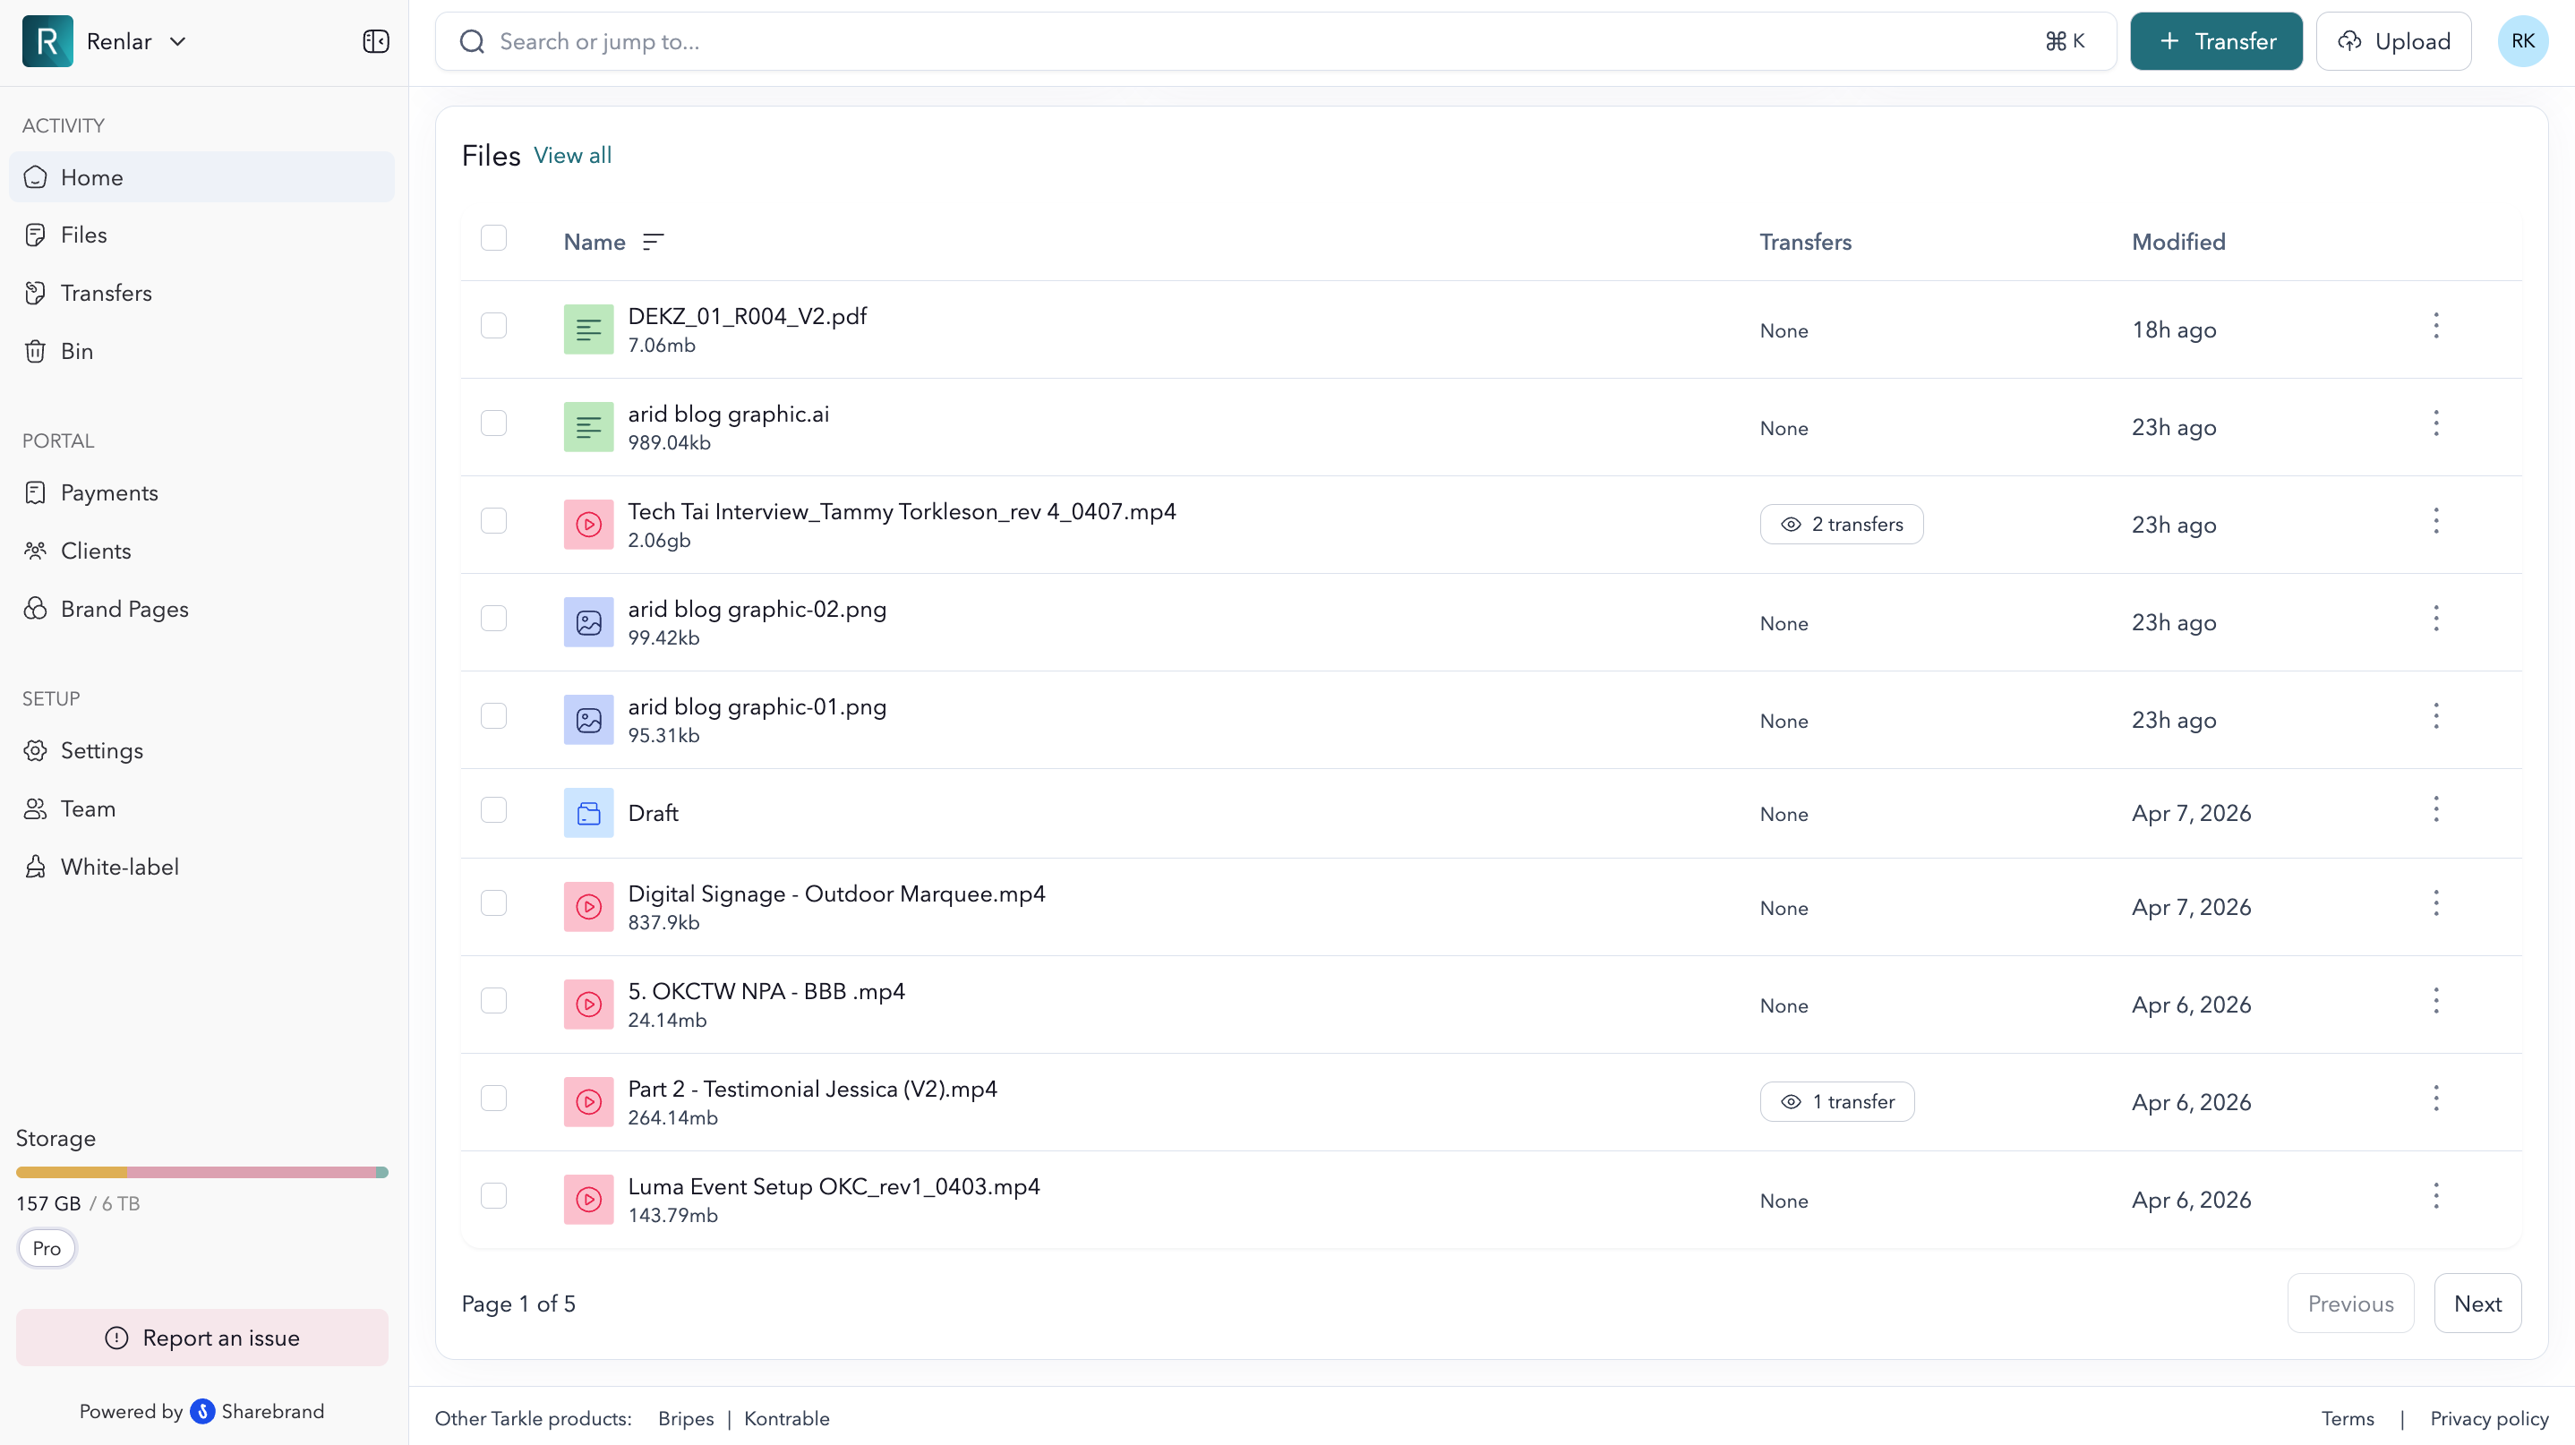Open the White-label settings
Viewport: 2575px width, 1445px height.
click(119, 866)
